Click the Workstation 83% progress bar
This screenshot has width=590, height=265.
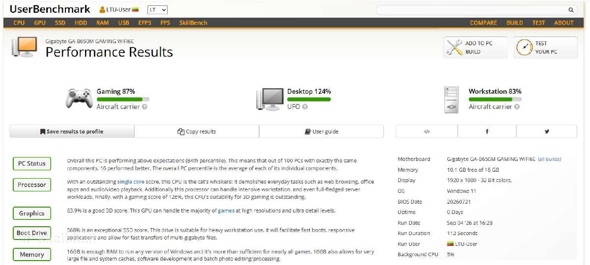pyautogui.click(x=495, y=99)
